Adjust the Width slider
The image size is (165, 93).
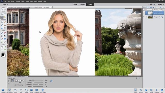tap(33, 80)
